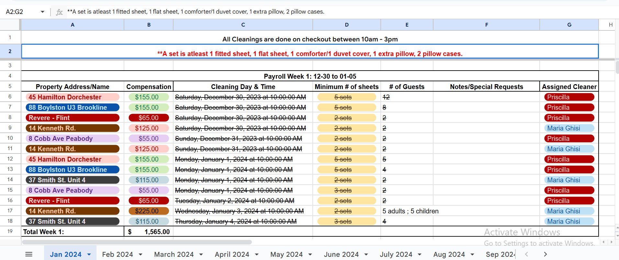Click the '1,565.00' total cell
The image size is (619, 260).
[x=149, y=232]
